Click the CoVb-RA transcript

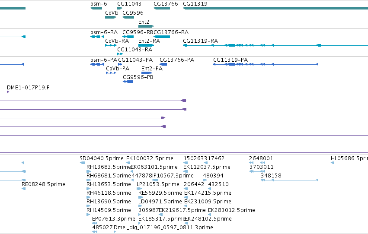coord(111,45)
